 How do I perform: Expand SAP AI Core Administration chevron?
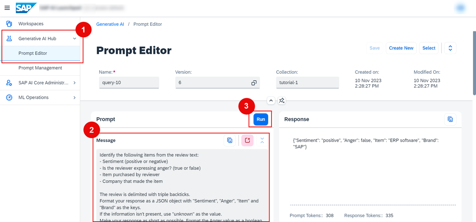(x=74, y=83)
